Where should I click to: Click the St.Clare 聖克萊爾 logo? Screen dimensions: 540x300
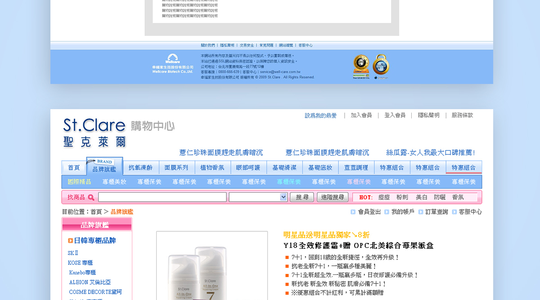[x=95, y=132]
